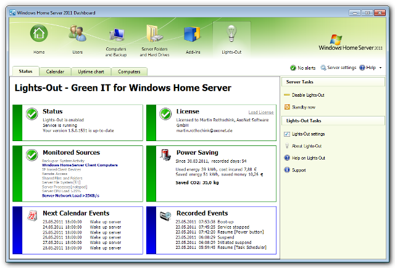
Task: Select the 23.05.2011 18:00:00 Wake up server event
Action: click(x=82, y=222)
